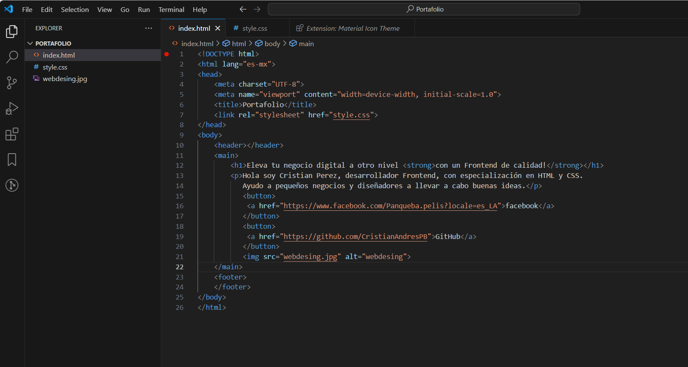Click the </html> tag on line 26
The width and height of the screenshot is (688, 367).
tap(212, 307)
